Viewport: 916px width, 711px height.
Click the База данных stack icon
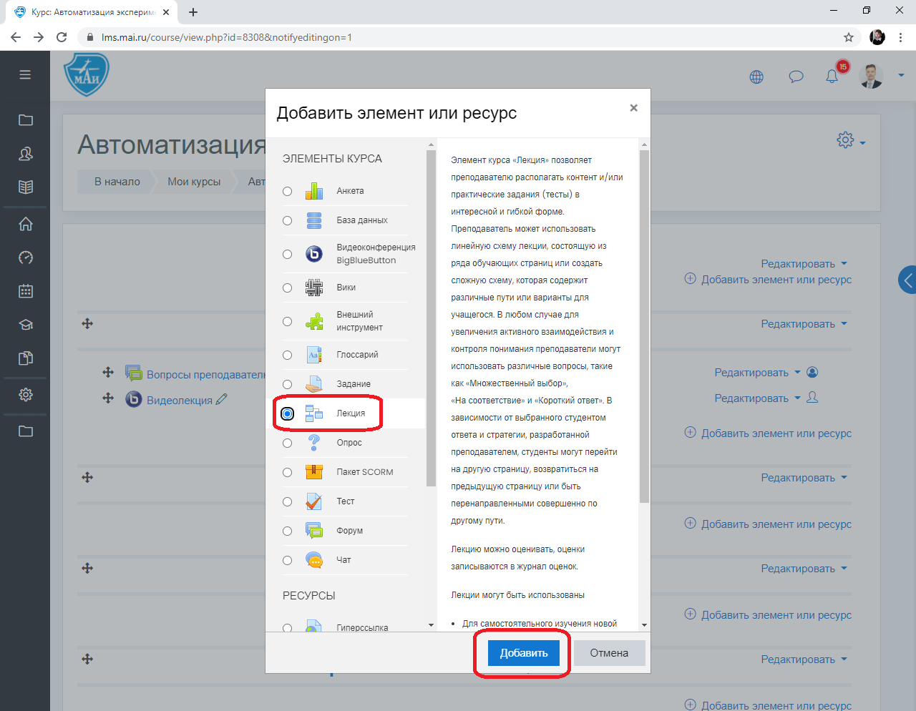314,220
